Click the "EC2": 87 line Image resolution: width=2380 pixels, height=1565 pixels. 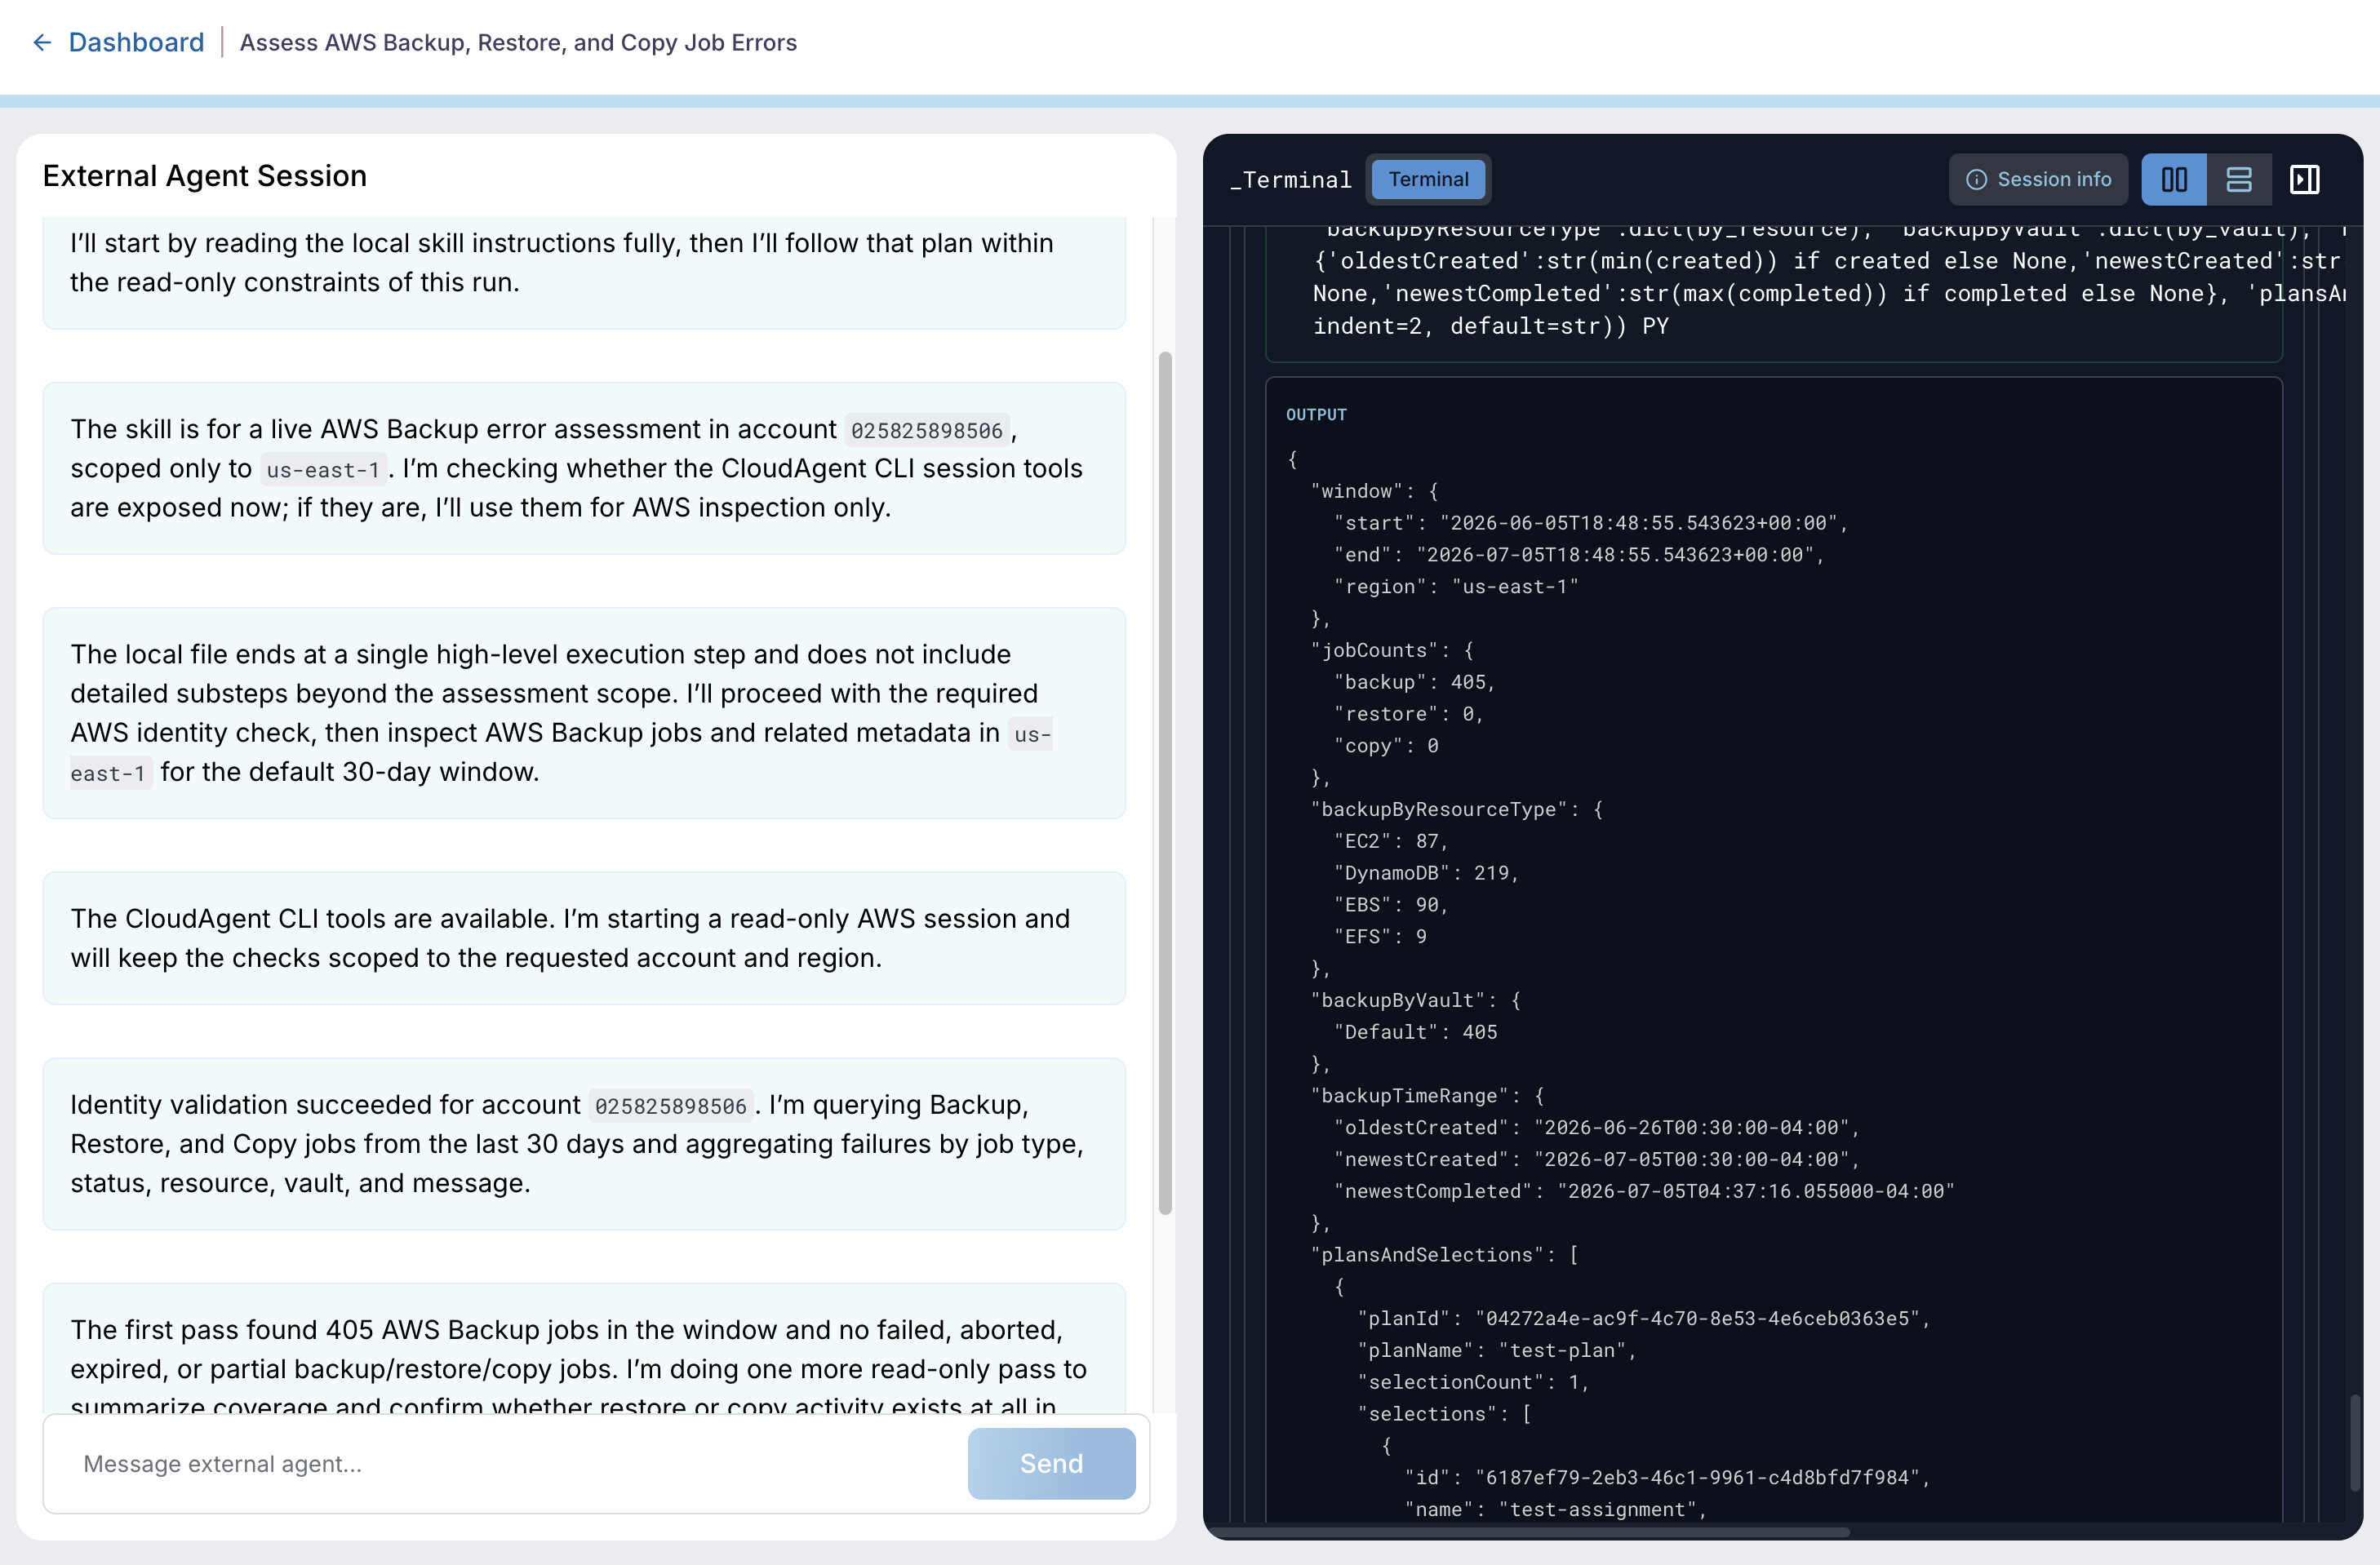(x=1391, y=841)
